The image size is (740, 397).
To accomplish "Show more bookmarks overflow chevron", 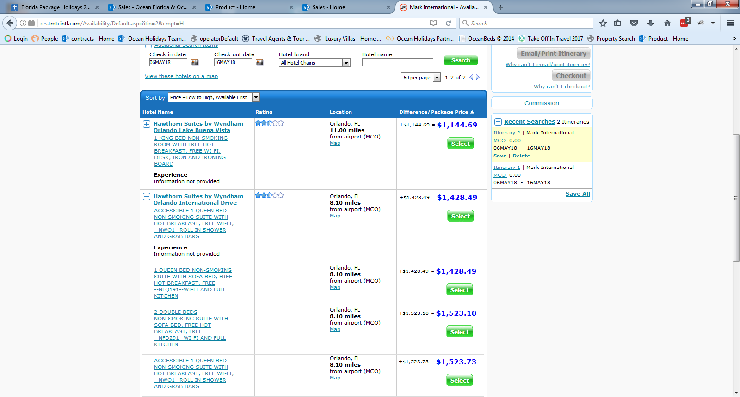I will pyautogui.click(x=734, y=39).
